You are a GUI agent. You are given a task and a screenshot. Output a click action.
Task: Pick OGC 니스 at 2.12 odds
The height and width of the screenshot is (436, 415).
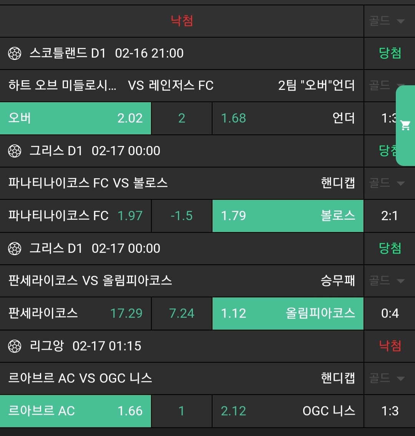pos(288,411)
